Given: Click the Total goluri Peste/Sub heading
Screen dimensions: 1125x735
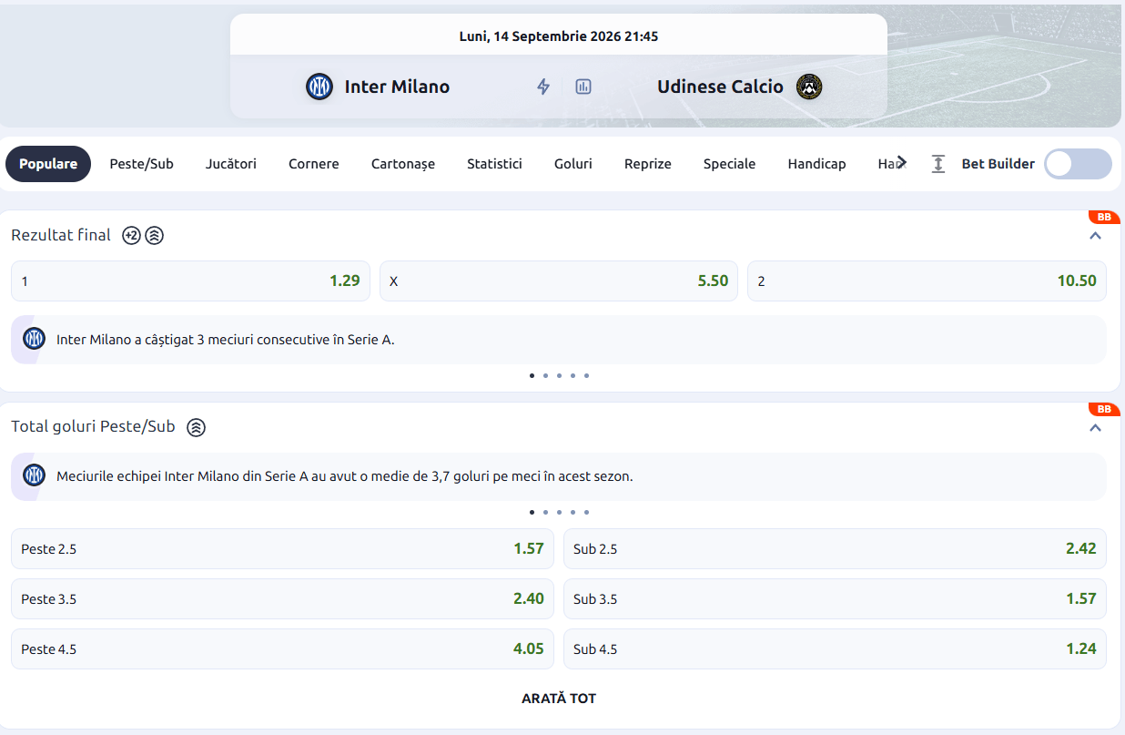Looking at the screenshot, I should [x=93, y=427].
